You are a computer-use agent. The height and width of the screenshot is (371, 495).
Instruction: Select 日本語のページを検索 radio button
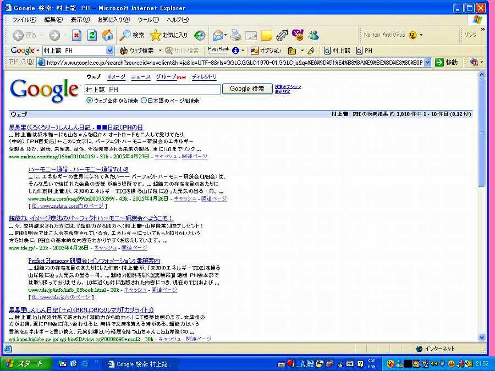click(x=144, y=101)
